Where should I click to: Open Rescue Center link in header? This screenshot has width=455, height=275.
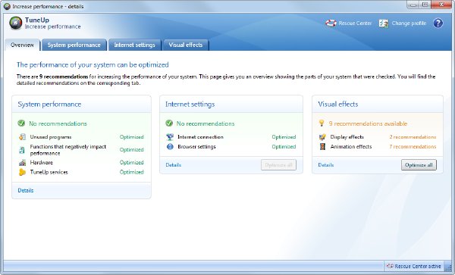click(355, 23)
